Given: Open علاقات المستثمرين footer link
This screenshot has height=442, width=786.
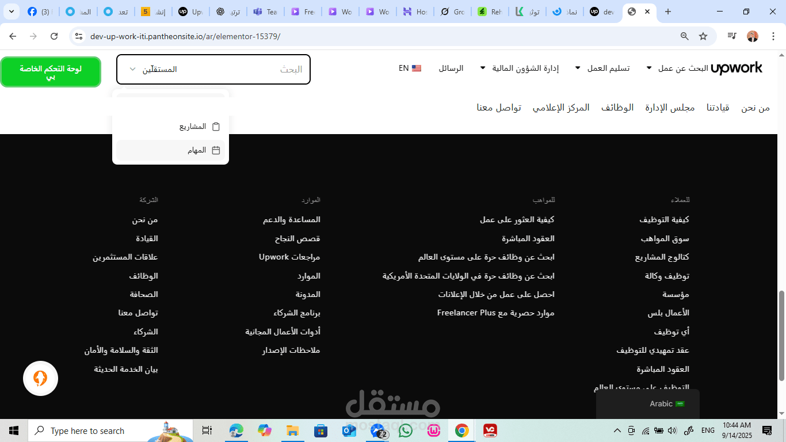Looking at the screenshot, I should [x=125, y=257].
